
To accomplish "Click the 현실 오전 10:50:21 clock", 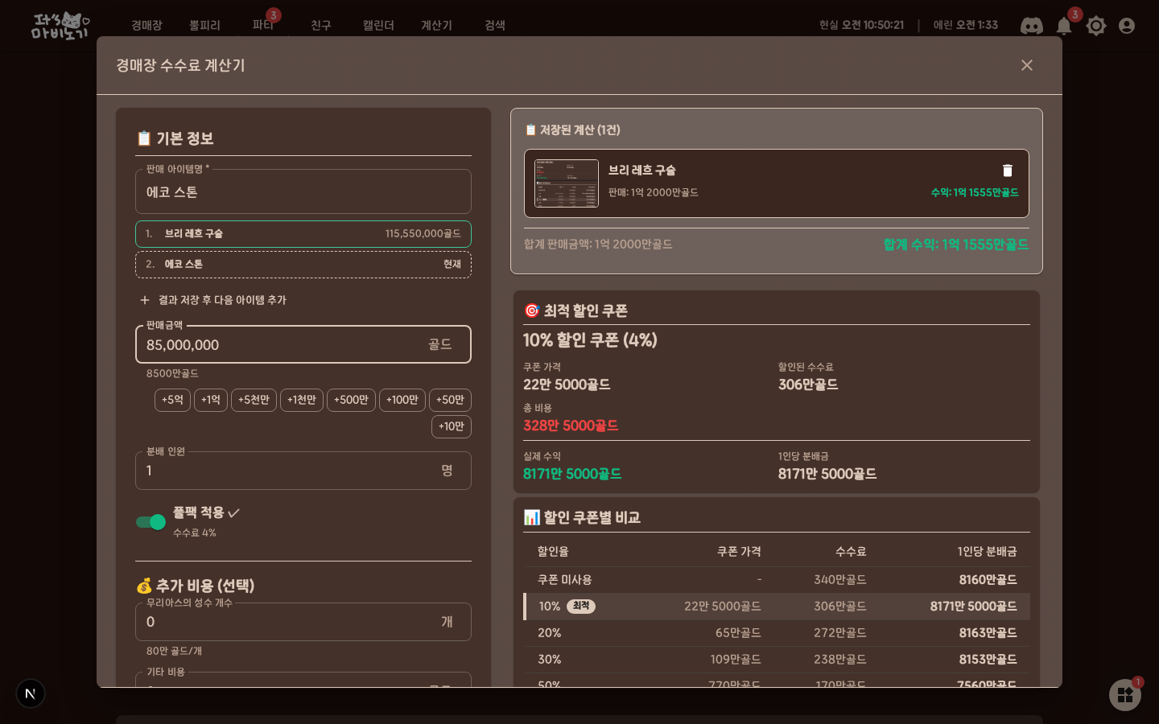I will click(x=861, y=26).
